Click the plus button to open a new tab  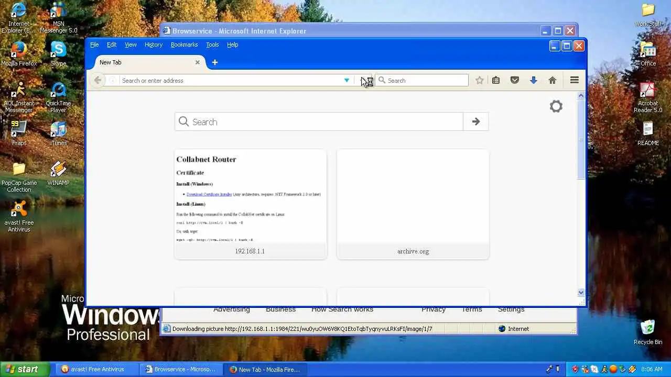(214, 62)
